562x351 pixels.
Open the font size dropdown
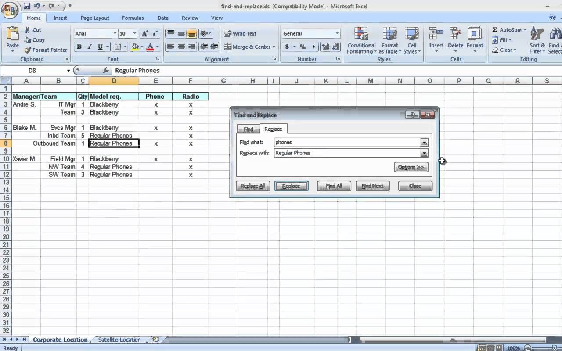[x=134, y=33]
